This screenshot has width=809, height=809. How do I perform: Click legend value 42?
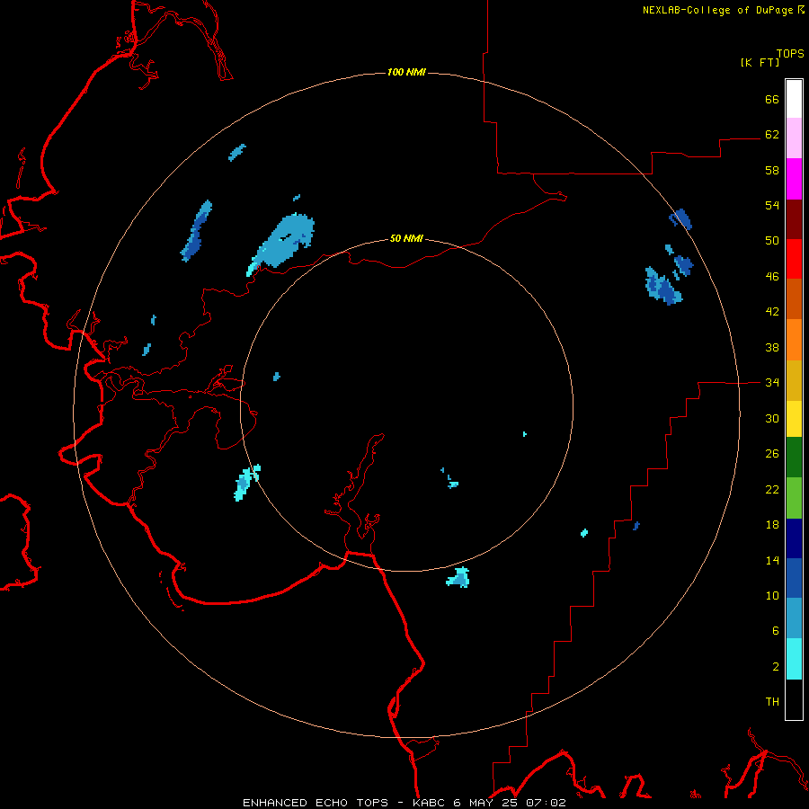772,312
